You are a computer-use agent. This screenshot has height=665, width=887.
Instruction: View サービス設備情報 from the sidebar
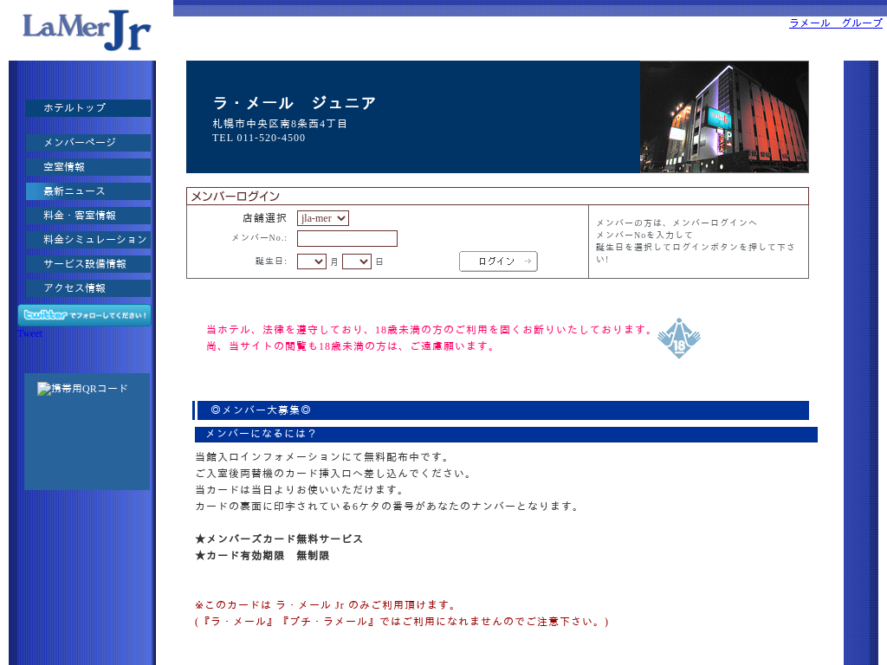tap(87, 264)
